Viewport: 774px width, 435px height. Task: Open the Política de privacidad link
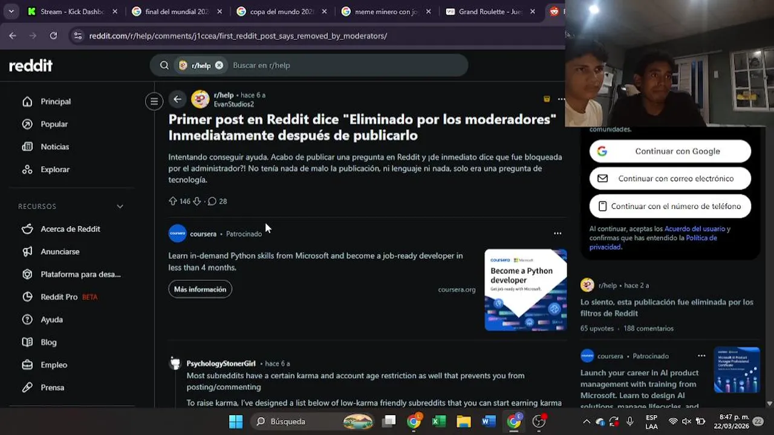[653, 242]
